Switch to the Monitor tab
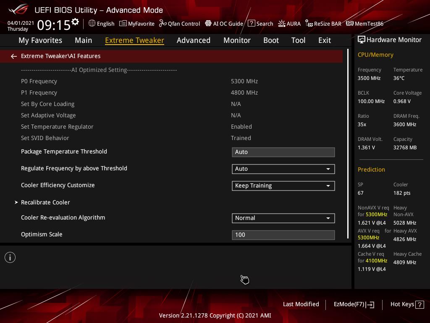The image size is (430, 323). point(237,40)
